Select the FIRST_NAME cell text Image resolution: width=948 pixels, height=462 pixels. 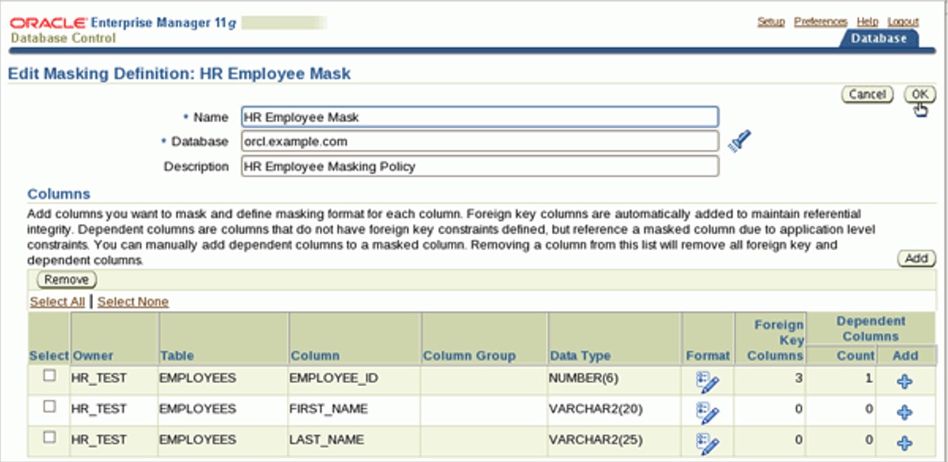pyautogui.click(x=328, y=408)
